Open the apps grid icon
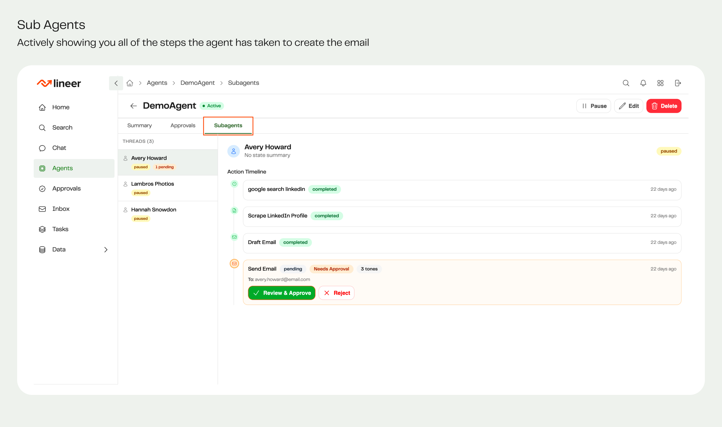Image resolution: width=722 pixels, height=427 pixels. [660, 83]
